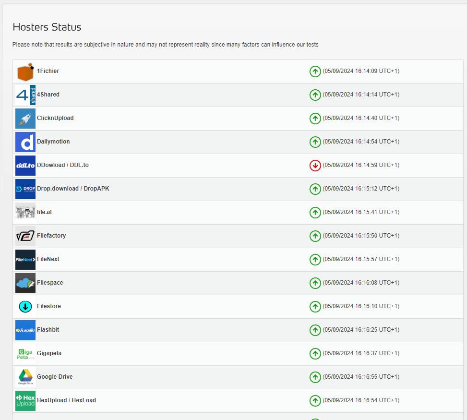The height and width of the screenshot is (420, 467).
Task: Select the '4Shared' host name
Action: [x=48, y=95]
